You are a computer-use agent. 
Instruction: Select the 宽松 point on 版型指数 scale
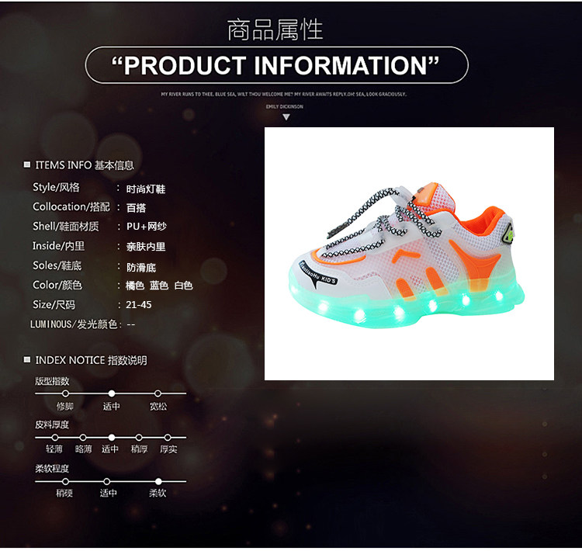[158, 393]
